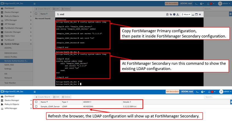This screenshot has height=121, width=232.
Task: Select Remote Authentication S... menu item
Action: (16, 61)
